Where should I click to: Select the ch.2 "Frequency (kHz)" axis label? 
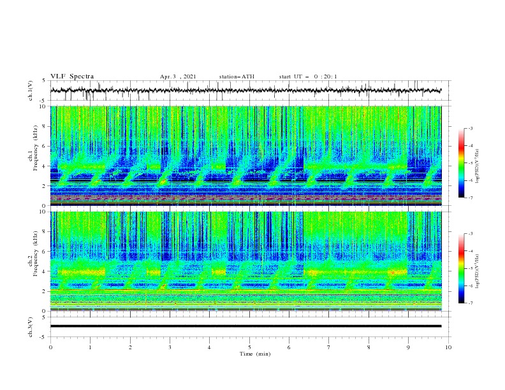[x=36, y=254]
